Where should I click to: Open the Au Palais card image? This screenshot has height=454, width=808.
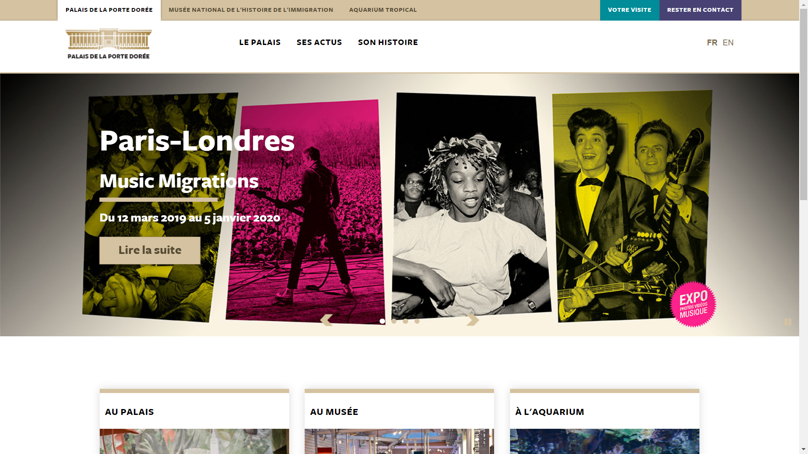(x=194, y=441)
